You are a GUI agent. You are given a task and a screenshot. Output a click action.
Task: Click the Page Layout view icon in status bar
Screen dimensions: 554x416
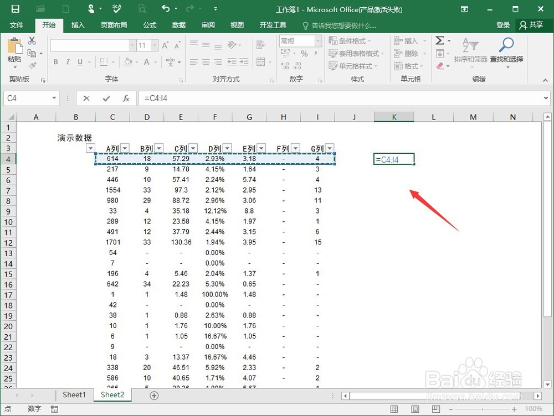[415, 408]
